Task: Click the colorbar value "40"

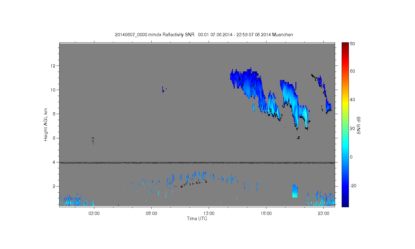Action: [352, 100]
